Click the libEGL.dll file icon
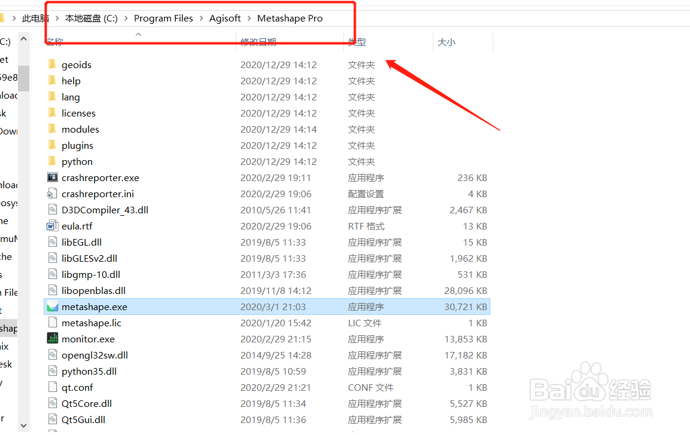 [x=53, y=242]
